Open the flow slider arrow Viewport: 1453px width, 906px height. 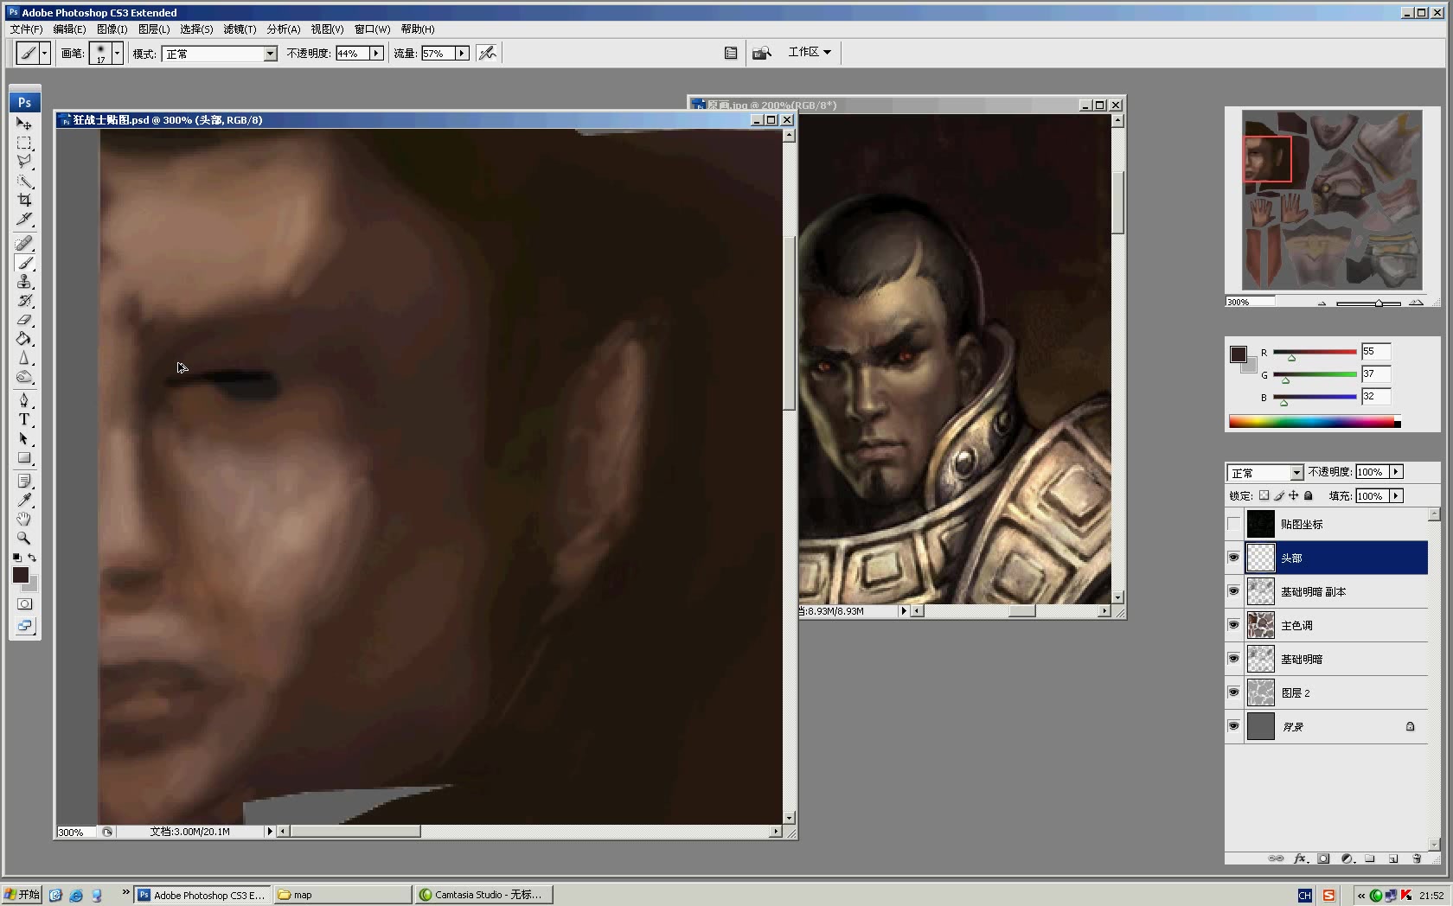pyautogui.click(x=462, y=54)
